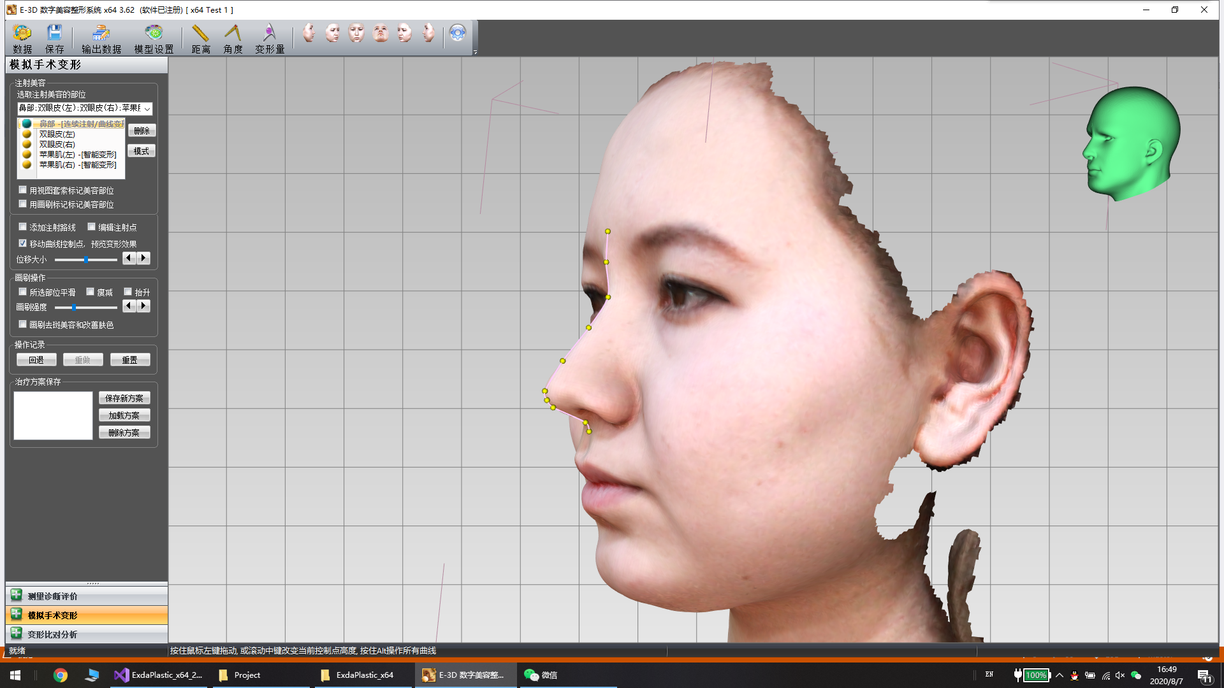
Task: Click the 保存新方案 button
Action: tap(124, 398)
